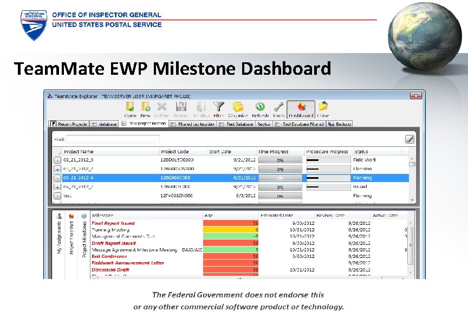Image resolution: width=468 pixels, height=324 pixels.
Task: Sort by the Project Code column header
Action: click(x=183, y=151)
